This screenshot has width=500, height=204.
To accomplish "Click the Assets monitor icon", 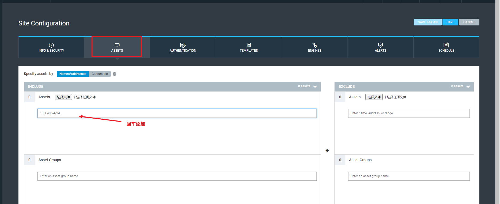I will click(x=117, y=45).
